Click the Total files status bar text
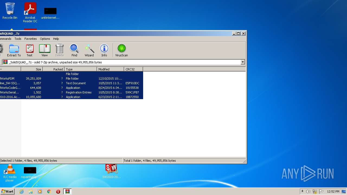347x195 pixels. tap(150, 161)
